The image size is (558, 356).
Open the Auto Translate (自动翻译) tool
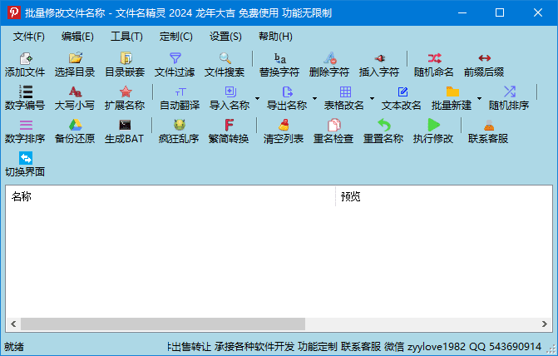pyautogui.click(x=180, y=97)
